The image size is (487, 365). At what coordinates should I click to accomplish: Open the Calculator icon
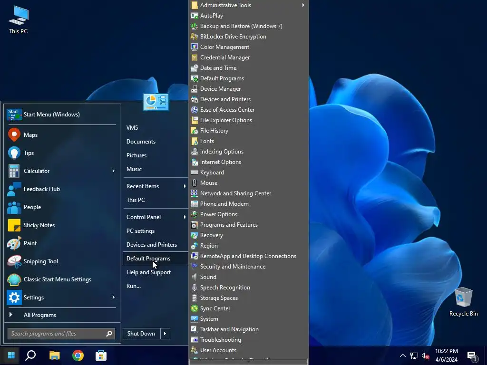tap(14, 171)
